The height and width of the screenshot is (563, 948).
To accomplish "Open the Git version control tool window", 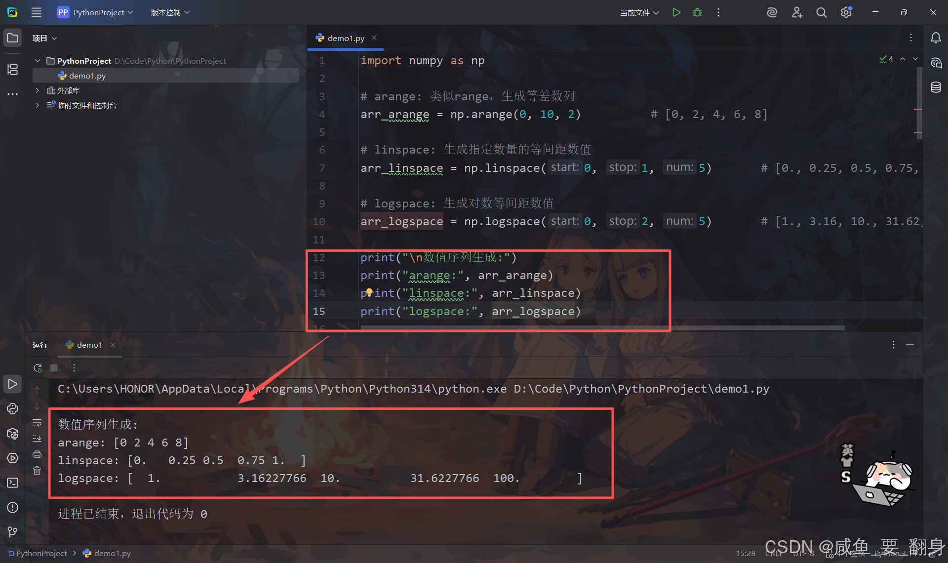I will [12, 531].
